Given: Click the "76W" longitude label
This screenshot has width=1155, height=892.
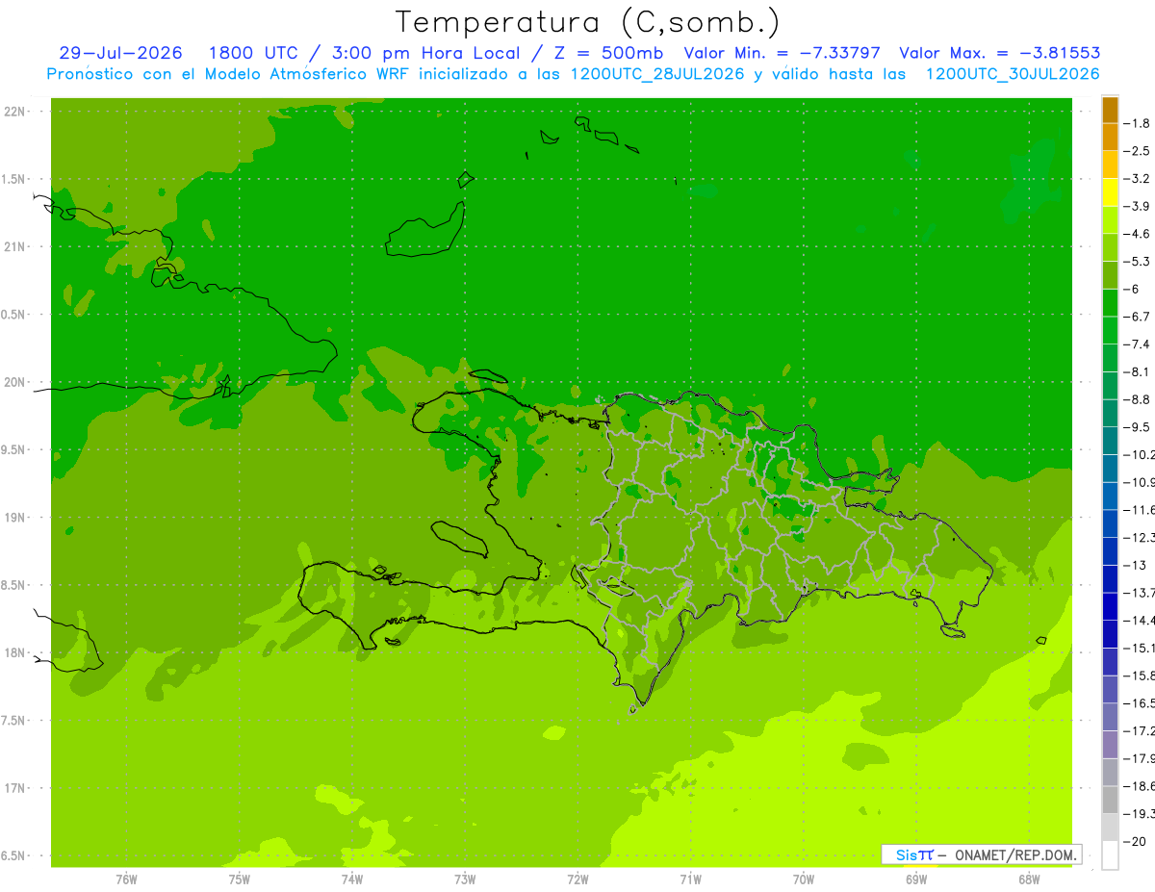Looking at the screenshot, I should (126, 879).
